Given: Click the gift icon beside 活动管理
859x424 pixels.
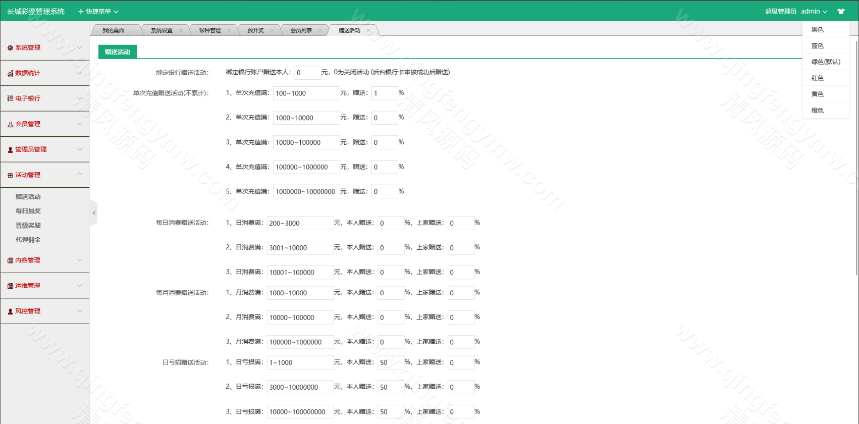Looking at the screenshot, I should (x=10, y=175).
